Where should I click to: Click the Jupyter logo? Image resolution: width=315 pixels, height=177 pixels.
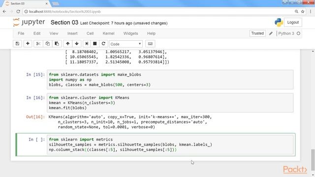(29, 22)
